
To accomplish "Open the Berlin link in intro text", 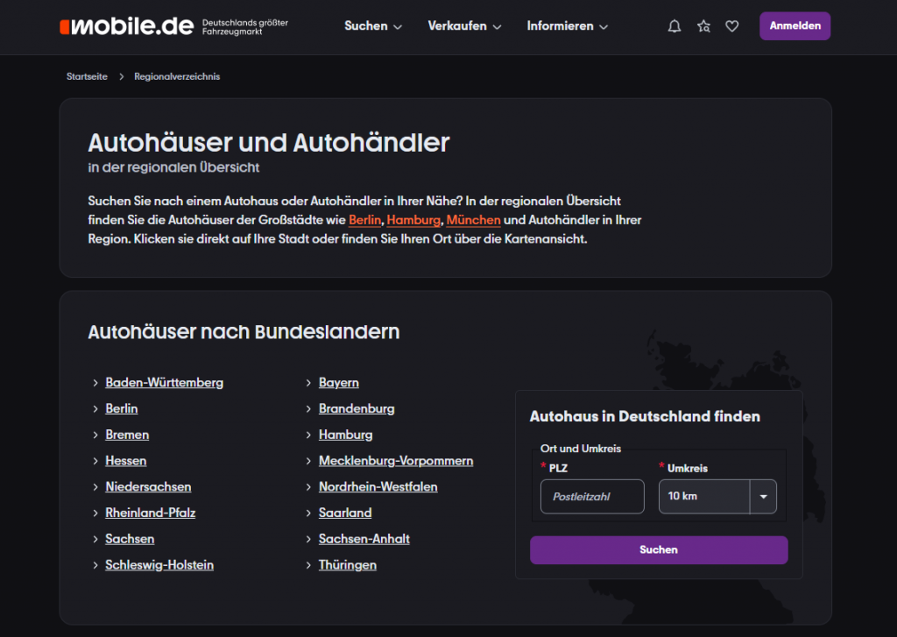I will click(364, 220).
